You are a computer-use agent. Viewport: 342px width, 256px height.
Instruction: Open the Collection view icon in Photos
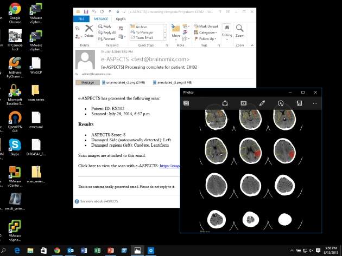pyautogui.click(x=186, y=103)
